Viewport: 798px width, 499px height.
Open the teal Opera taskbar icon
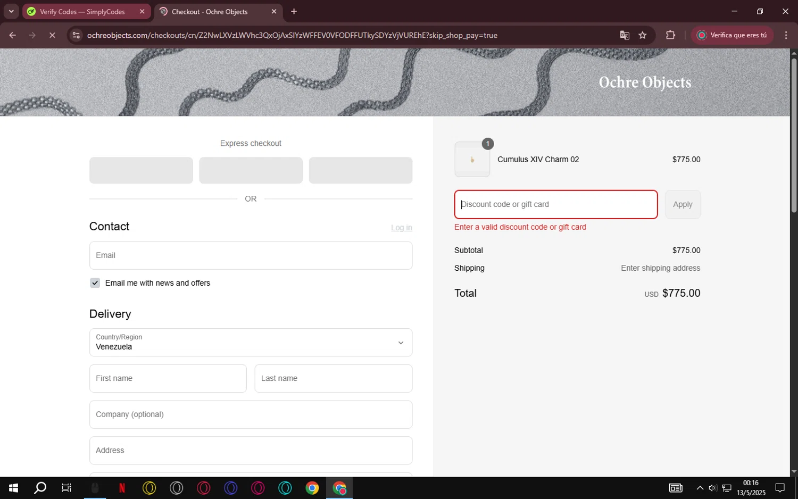[x=285, y=488]
